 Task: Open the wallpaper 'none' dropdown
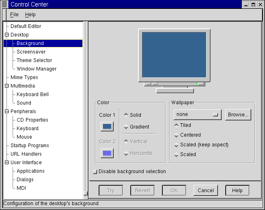click(x=197, y=115)
